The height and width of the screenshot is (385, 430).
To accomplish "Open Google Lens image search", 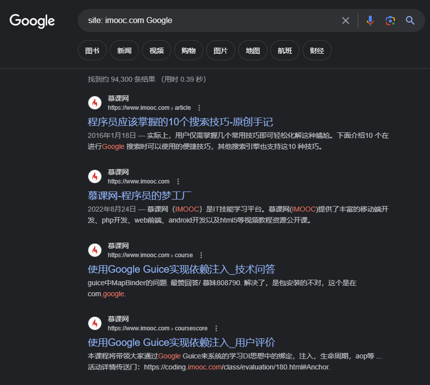I will click(390, 21).
